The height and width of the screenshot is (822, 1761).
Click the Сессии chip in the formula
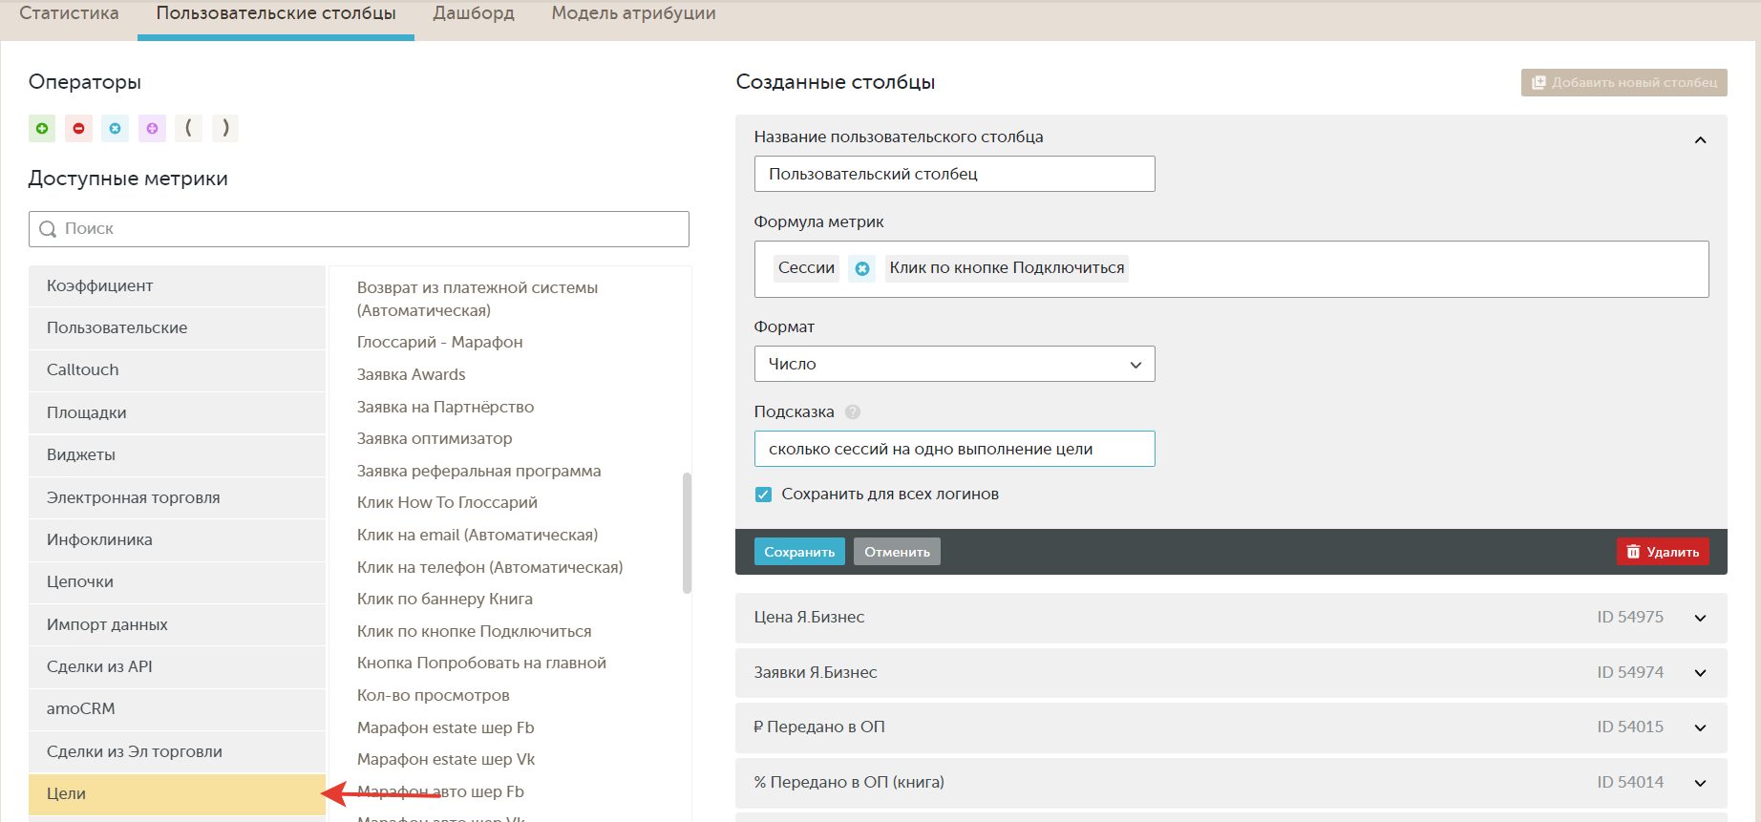point(806,268)
